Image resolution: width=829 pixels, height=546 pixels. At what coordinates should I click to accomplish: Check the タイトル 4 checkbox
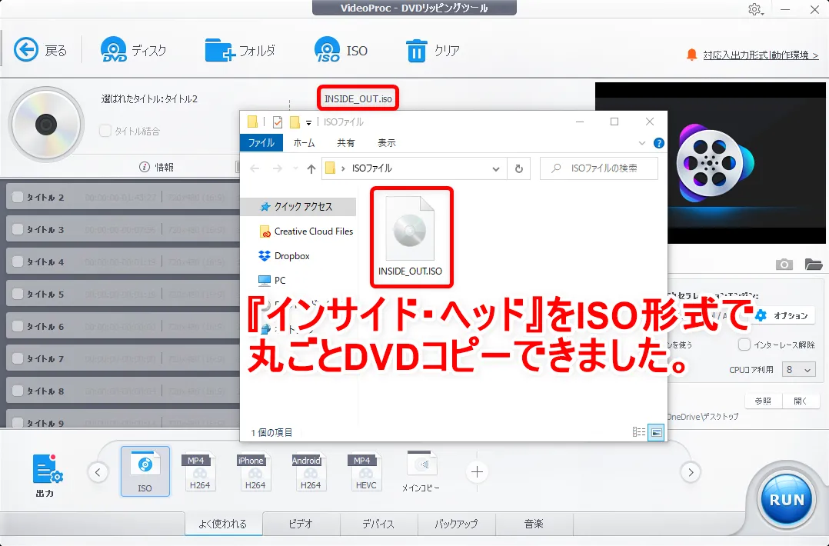[x=18, y=261]
